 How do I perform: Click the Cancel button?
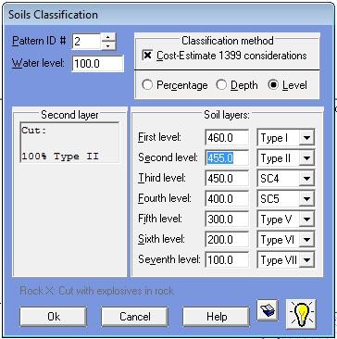pos(134,317)
